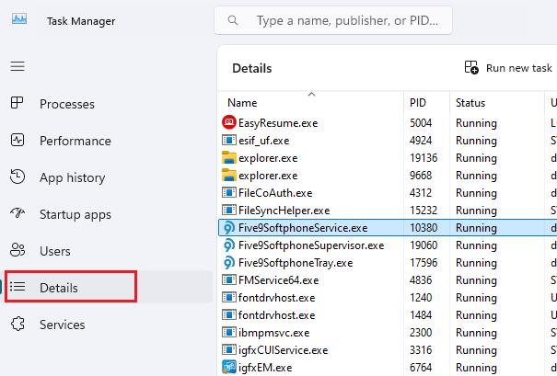Sort by the Name column header

click(242, 103)
